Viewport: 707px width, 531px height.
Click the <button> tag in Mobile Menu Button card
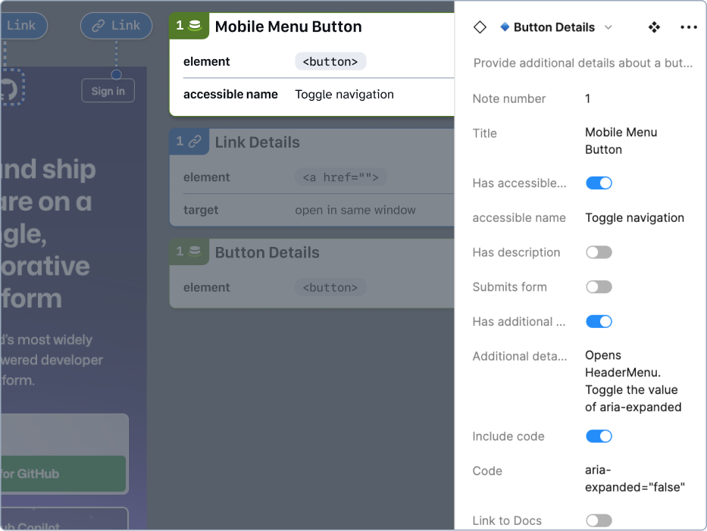click(x=330, y=62)
